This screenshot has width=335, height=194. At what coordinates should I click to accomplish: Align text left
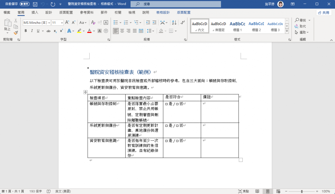click(115, 31)
